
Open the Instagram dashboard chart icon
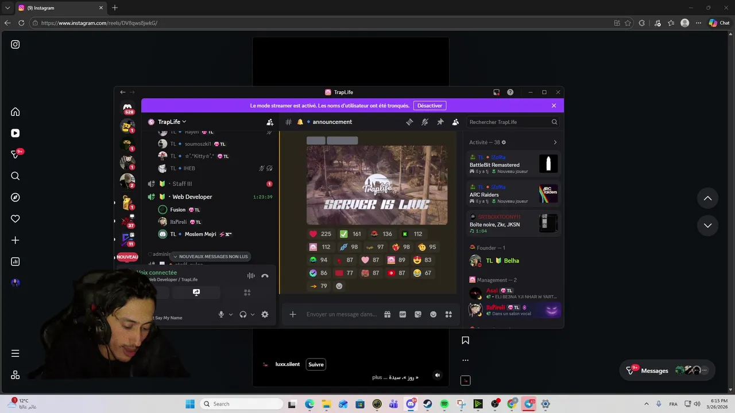pyautogui.click(x=16, y=262)
